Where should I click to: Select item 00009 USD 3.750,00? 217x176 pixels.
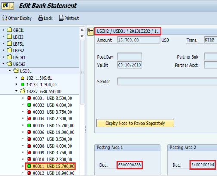click(x=53, y=153)
